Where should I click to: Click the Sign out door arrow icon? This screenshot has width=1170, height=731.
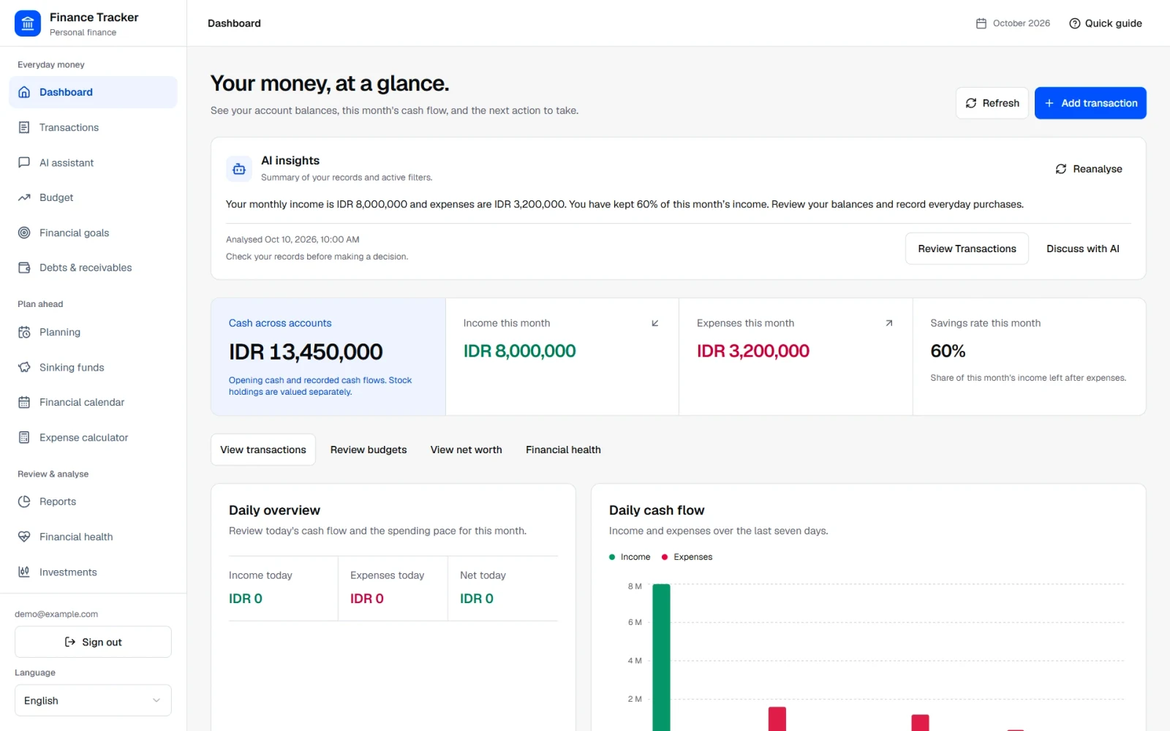(70, 642)
